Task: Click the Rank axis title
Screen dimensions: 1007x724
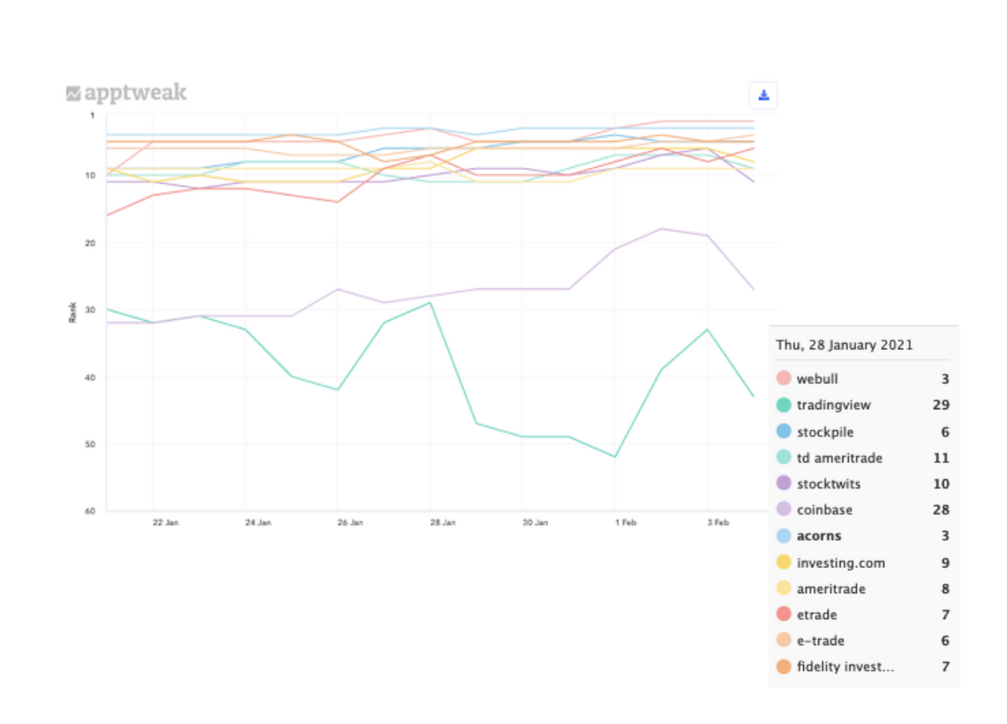Action: tap(73, 312)
